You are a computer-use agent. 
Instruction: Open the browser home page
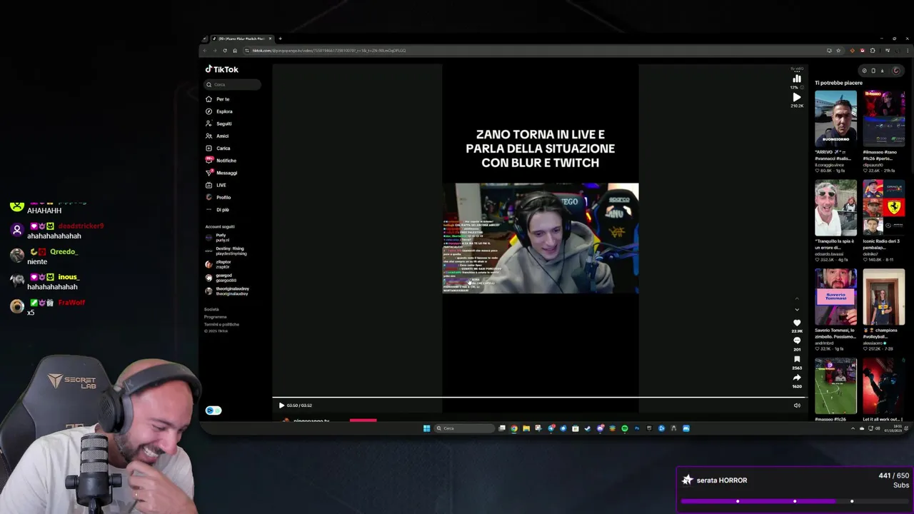[x=235, y=51]
